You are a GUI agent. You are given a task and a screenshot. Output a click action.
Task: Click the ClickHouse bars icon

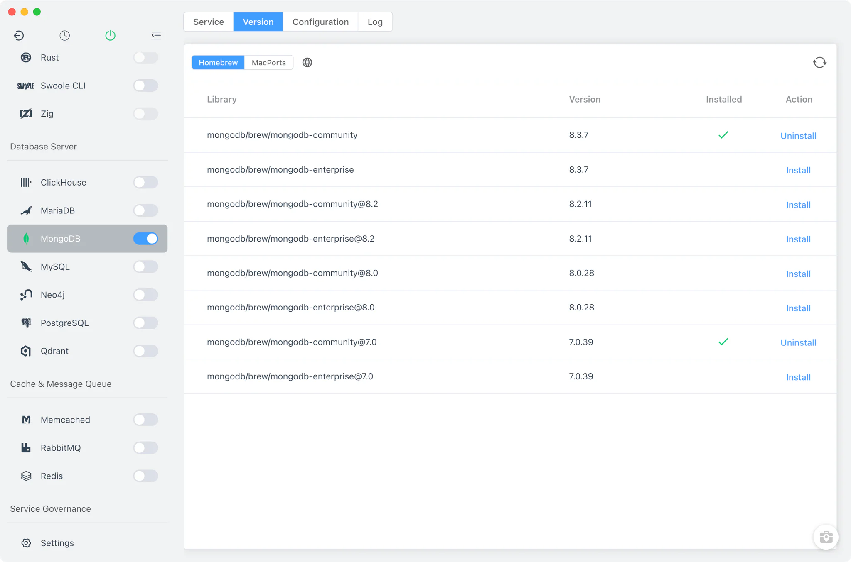click(x=26, y=182)
